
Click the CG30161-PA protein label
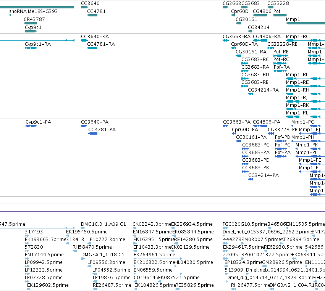[251, 137]
